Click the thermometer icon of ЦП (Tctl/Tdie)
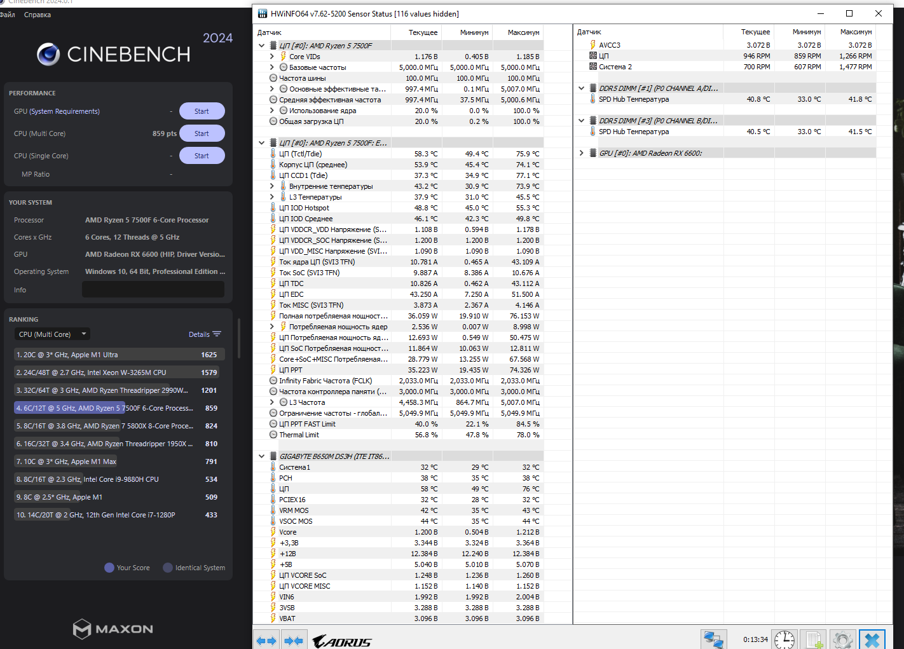The height and width of the screenshot is (649, 904). click(273, 154)
